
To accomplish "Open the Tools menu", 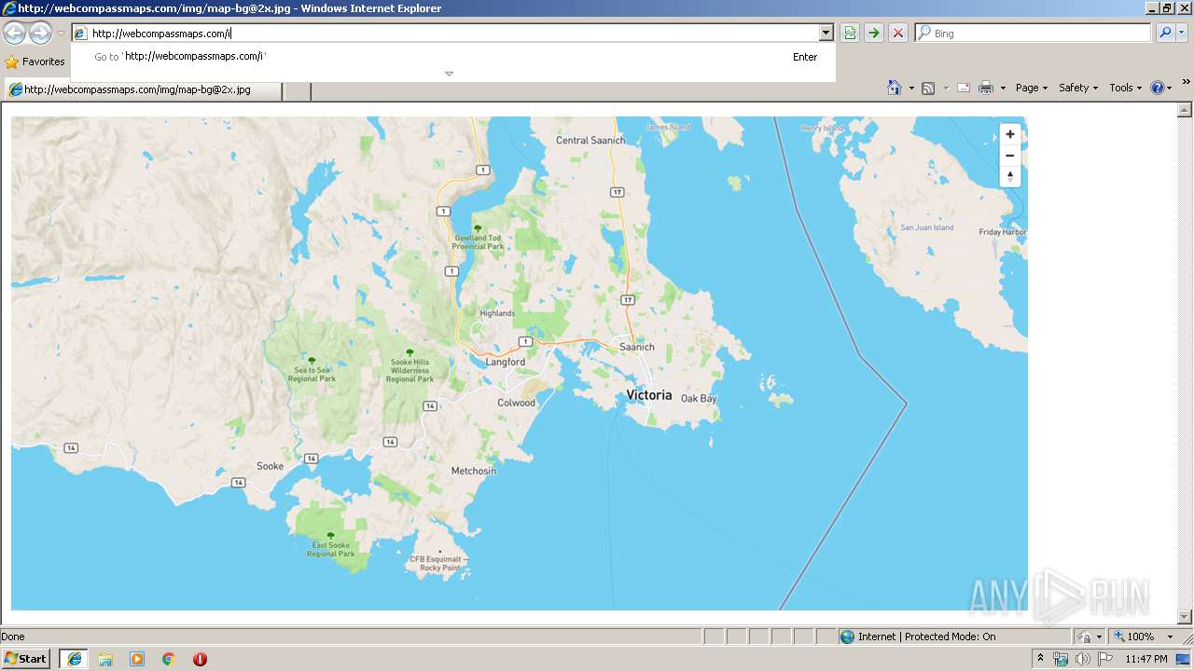I will tap(1125, 88).
